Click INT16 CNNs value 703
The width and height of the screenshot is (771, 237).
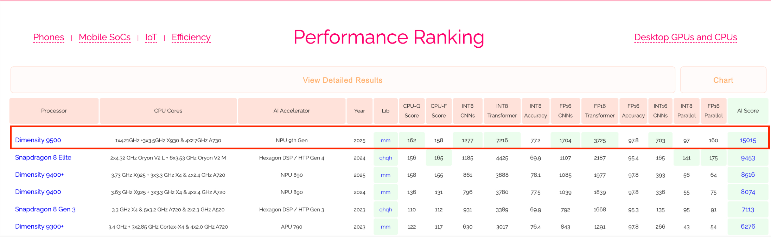click(x=660, y=140)
